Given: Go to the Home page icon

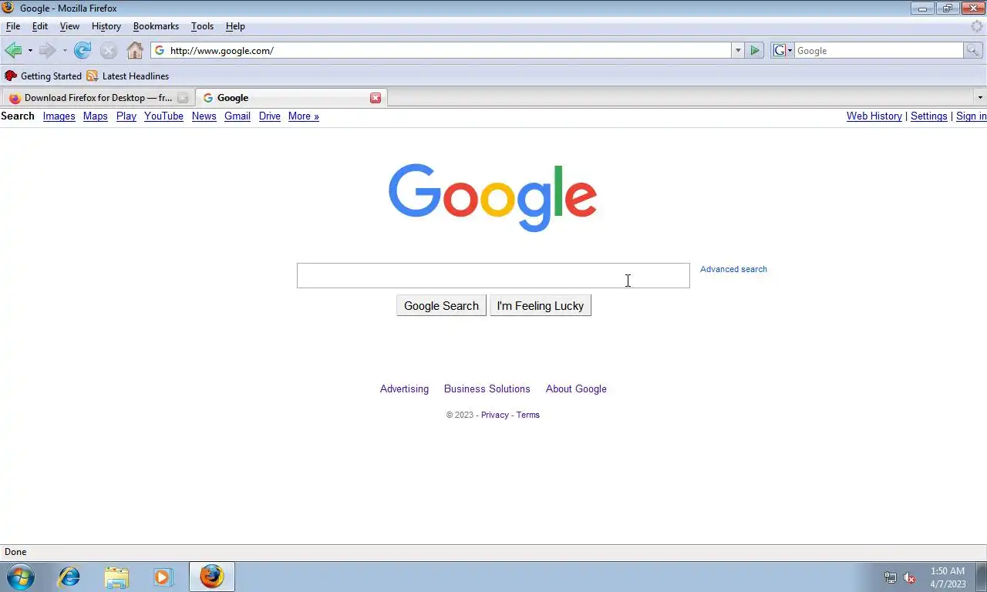Looking at the screenshot, I should click(135, 51).
